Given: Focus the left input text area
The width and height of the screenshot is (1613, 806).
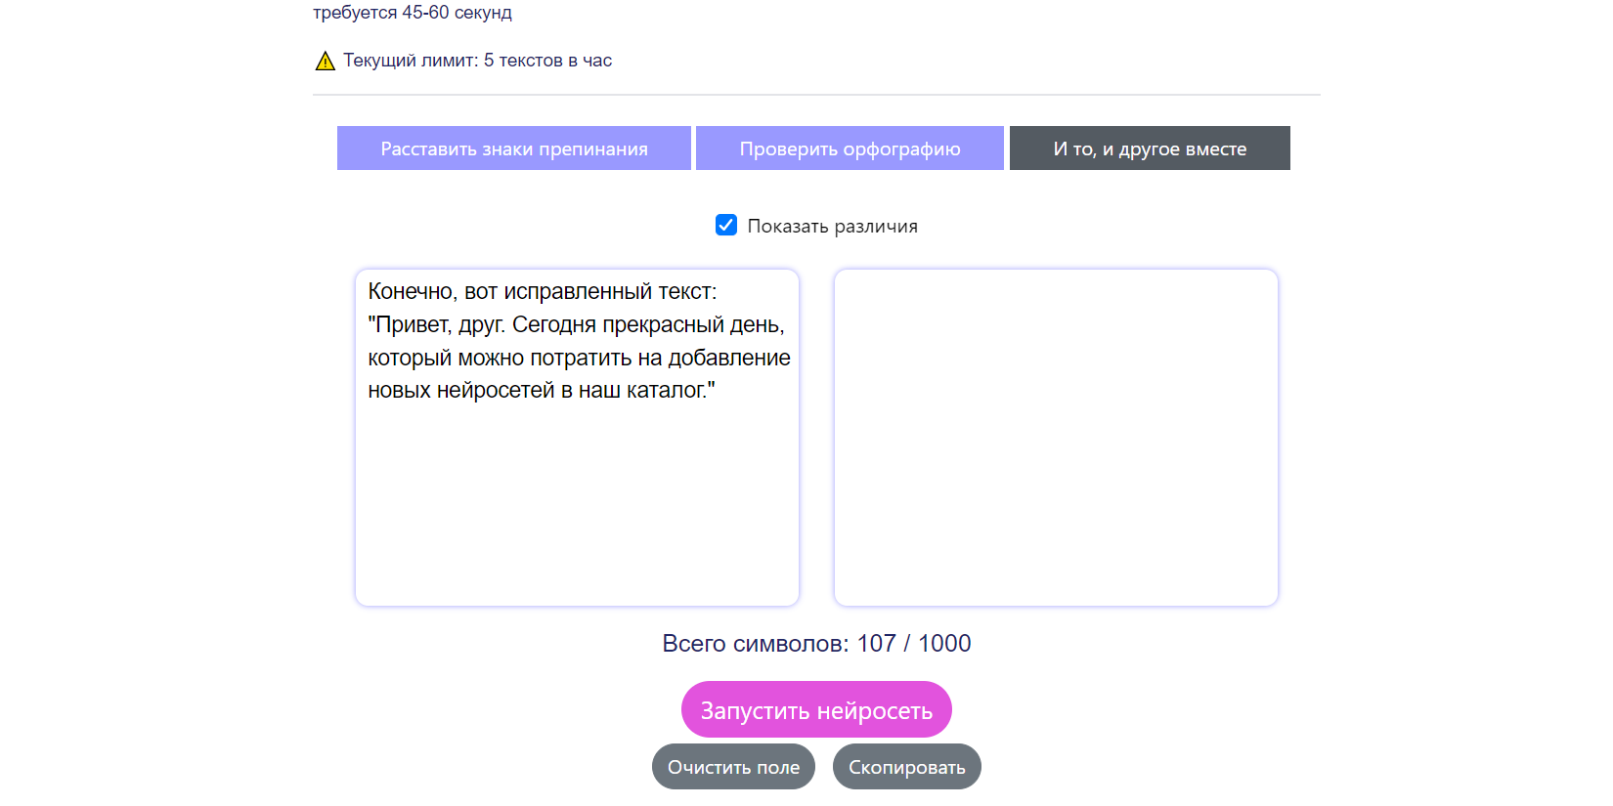Looking at the screenshot, I should coord(578,438).
